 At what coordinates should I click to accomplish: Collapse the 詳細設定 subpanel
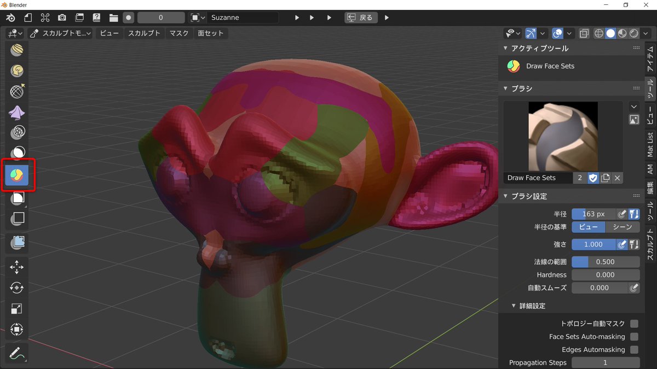514,306
